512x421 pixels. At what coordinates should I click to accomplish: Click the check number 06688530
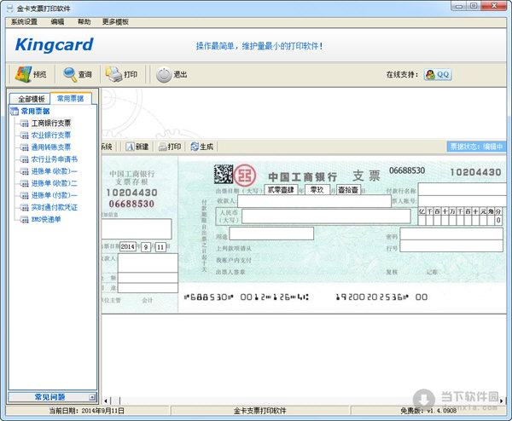[x=407, y=170]
